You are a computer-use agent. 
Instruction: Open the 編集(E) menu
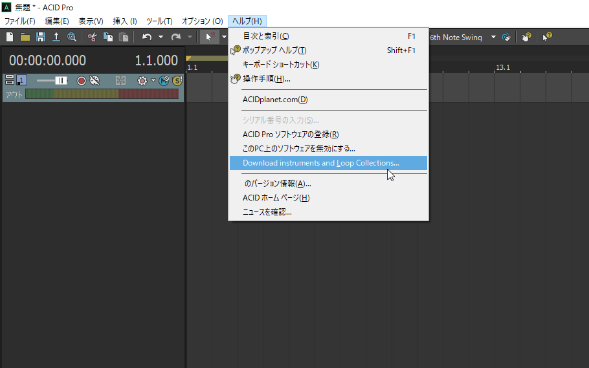click(57, 21)
